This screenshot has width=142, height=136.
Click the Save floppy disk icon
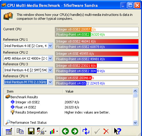click(31, 131)
